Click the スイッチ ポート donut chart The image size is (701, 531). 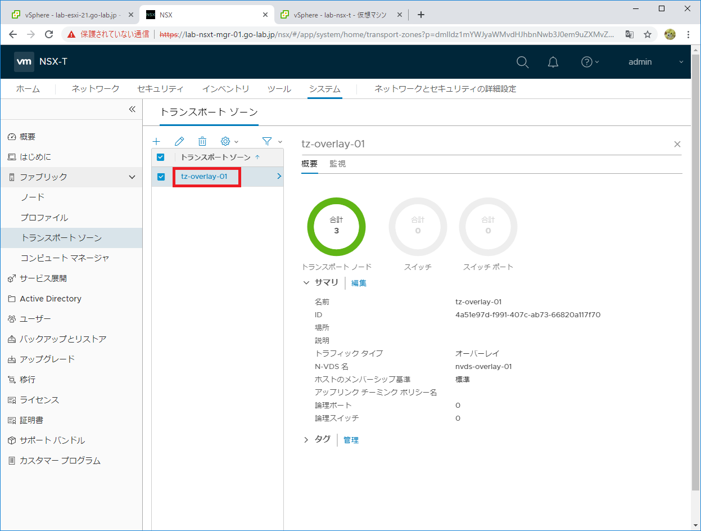[x=488, y=226]
